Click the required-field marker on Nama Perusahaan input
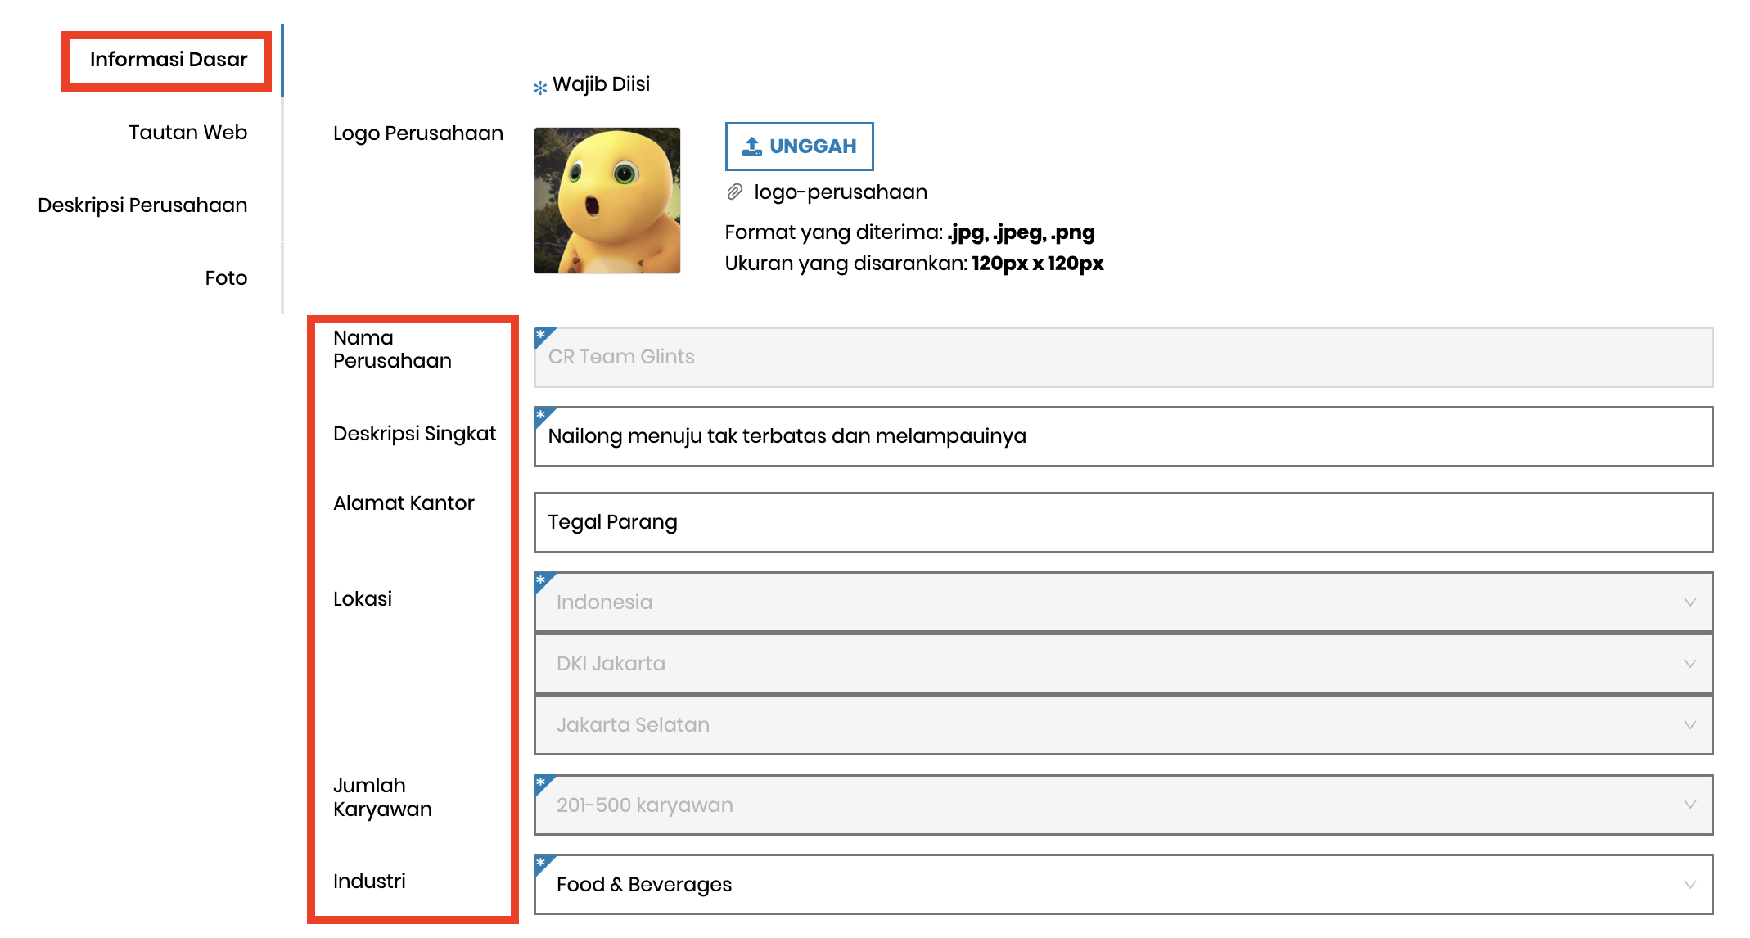The width and height of the screenshot is (1750, 938). pyautogui.click(x=541, y=335)
